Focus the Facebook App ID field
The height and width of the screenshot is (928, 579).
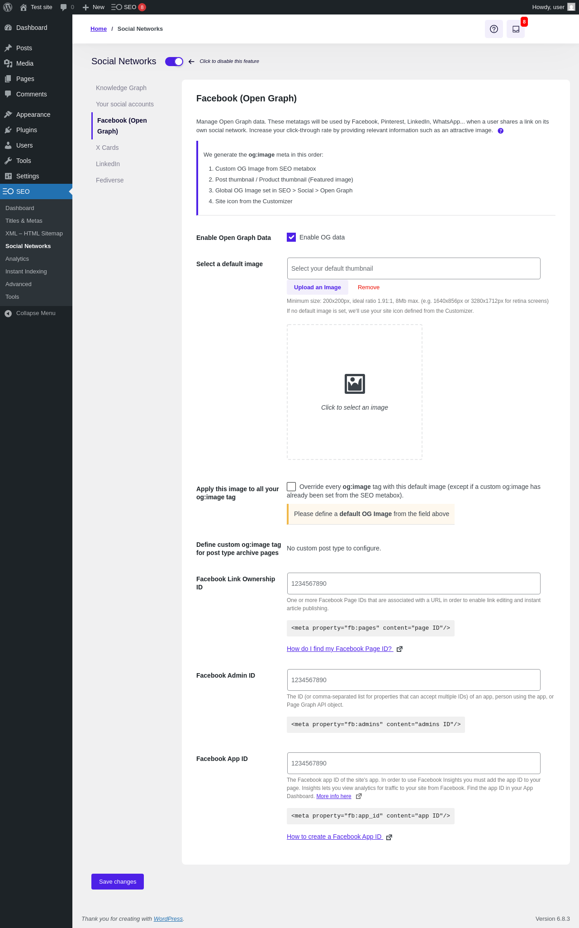coord(414,763)
